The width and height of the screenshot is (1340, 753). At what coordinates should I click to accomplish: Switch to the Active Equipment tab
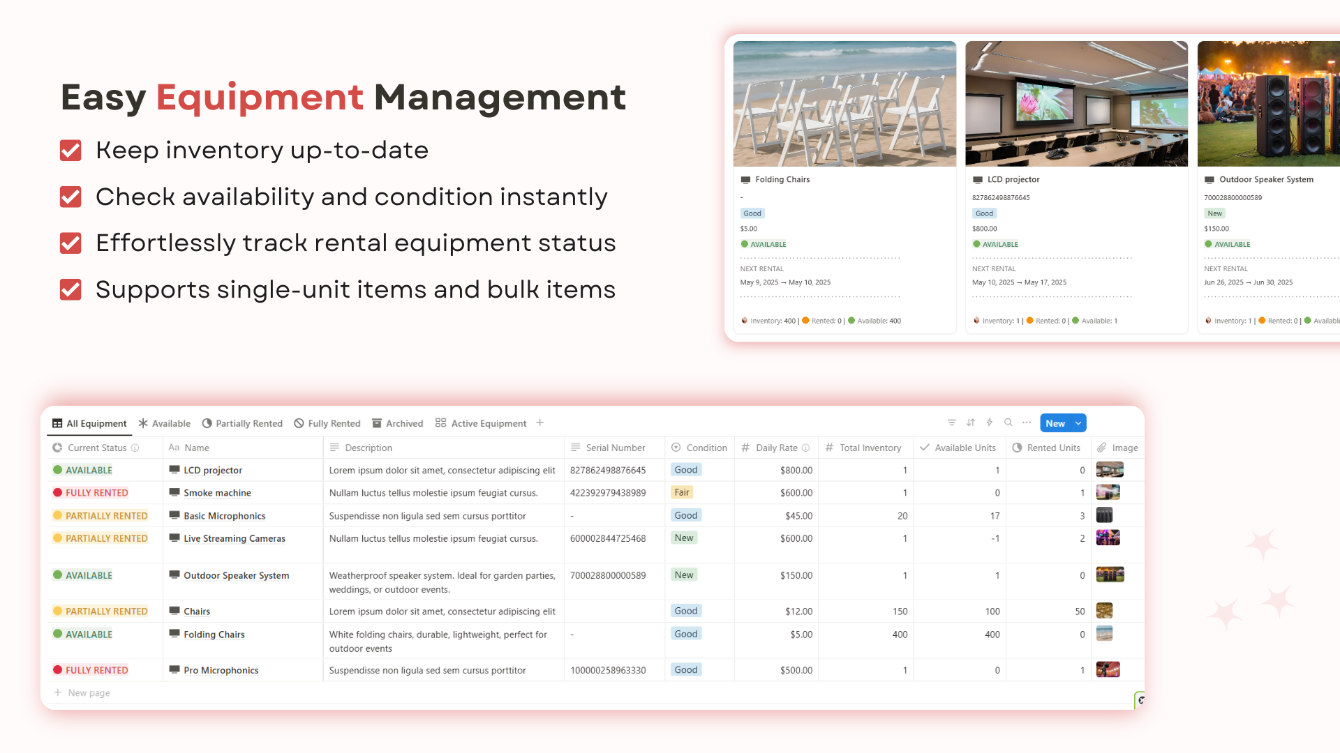click(x=481, y=423)
